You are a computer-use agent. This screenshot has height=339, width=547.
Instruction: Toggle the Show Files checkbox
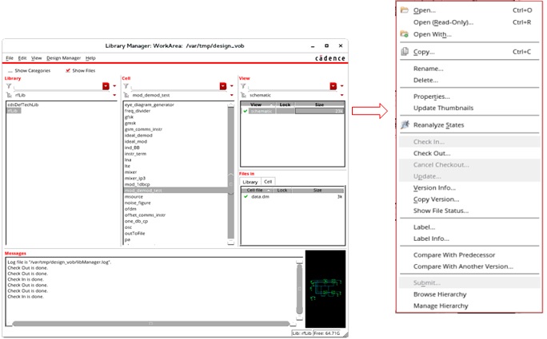click(68, 71)
